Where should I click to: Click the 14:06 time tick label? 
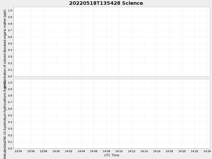[x=94, y=151]
